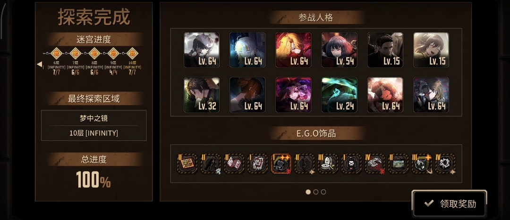The width and height of the screenshot is (510, 220).
Task: Select the last tier IV gear E.G.O gift
Action: click(445, 163)
